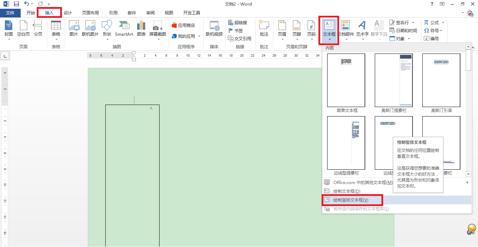Expand the My Apps (我的应用) dropdown
Viewport: 478px width, 247px height.
click(199, 36)
